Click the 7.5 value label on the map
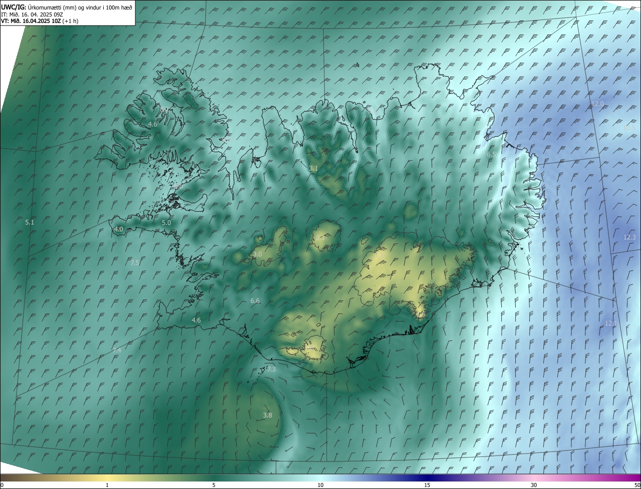The width and height of the screenshot is (641, 489). (135, 262)
